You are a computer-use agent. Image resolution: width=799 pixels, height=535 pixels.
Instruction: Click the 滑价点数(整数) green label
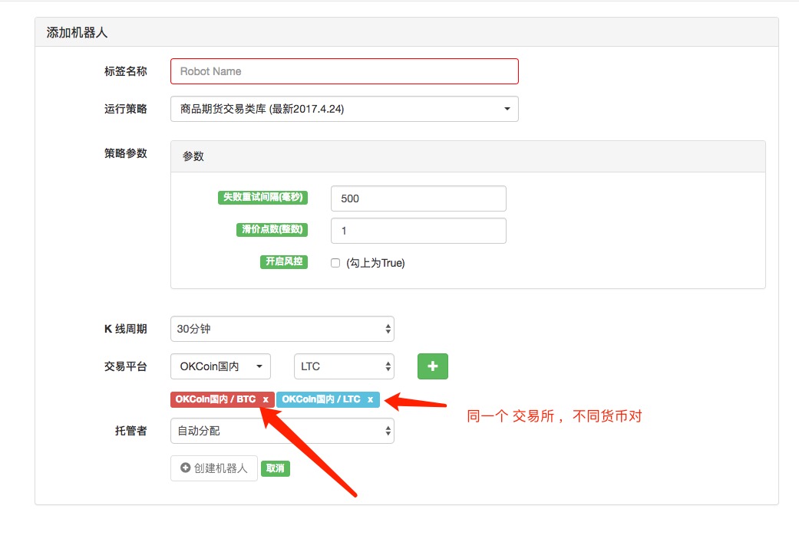272,230
